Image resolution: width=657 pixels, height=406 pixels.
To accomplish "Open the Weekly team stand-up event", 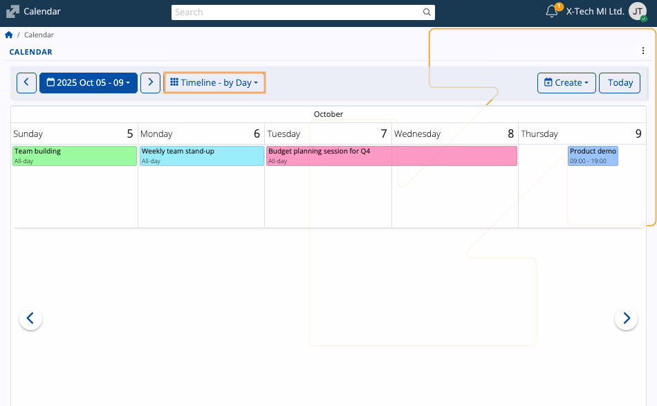I will point(201,156).
